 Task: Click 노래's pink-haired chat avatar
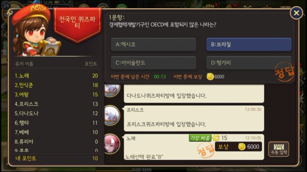coord(112,144)
